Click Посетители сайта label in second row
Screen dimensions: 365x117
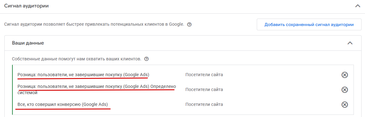point(204,90)
